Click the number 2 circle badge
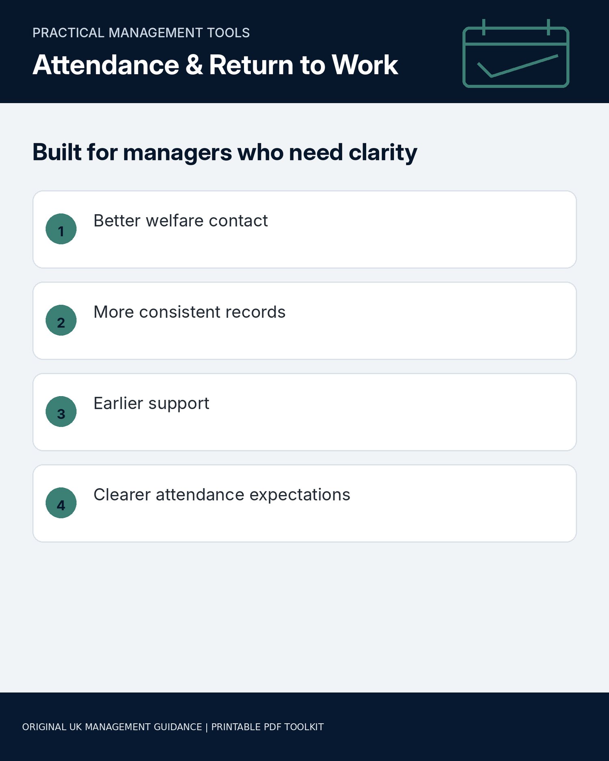 pos(61,320)
